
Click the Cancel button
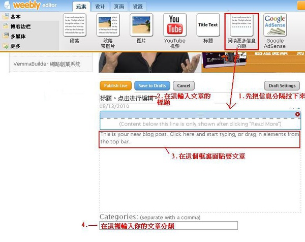(x=184, y=85)
